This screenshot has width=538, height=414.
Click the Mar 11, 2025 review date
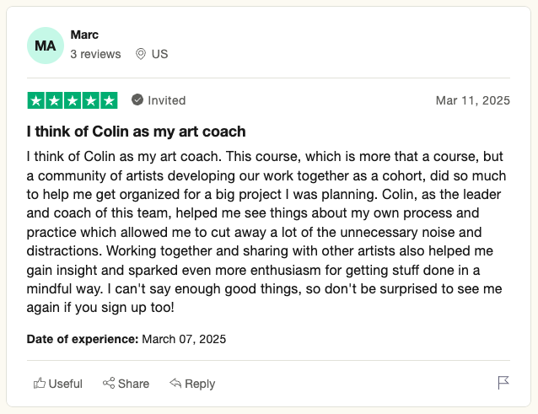coord(472,100)
